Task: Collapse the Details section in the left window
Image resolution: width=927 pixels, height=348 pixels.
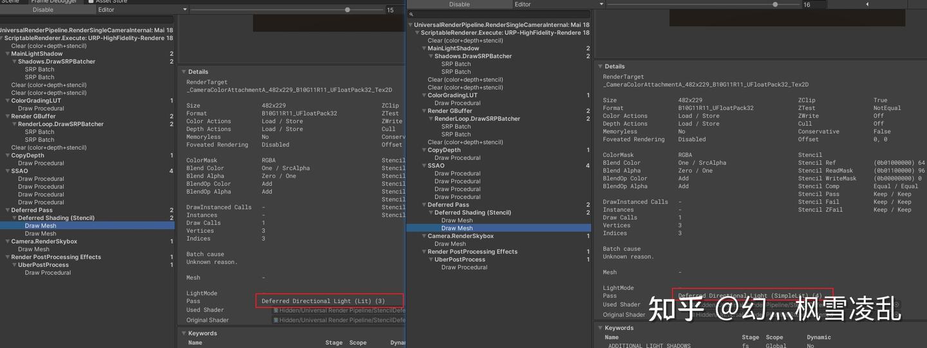Action: point(183,72)
